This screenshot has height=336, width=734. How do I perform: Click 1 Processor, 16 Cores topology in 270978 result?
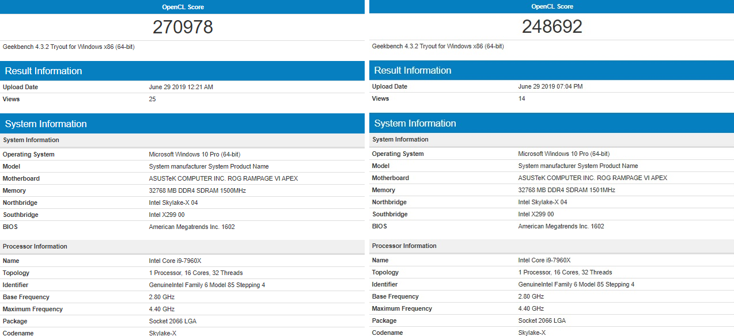click(x=196, y=273)
